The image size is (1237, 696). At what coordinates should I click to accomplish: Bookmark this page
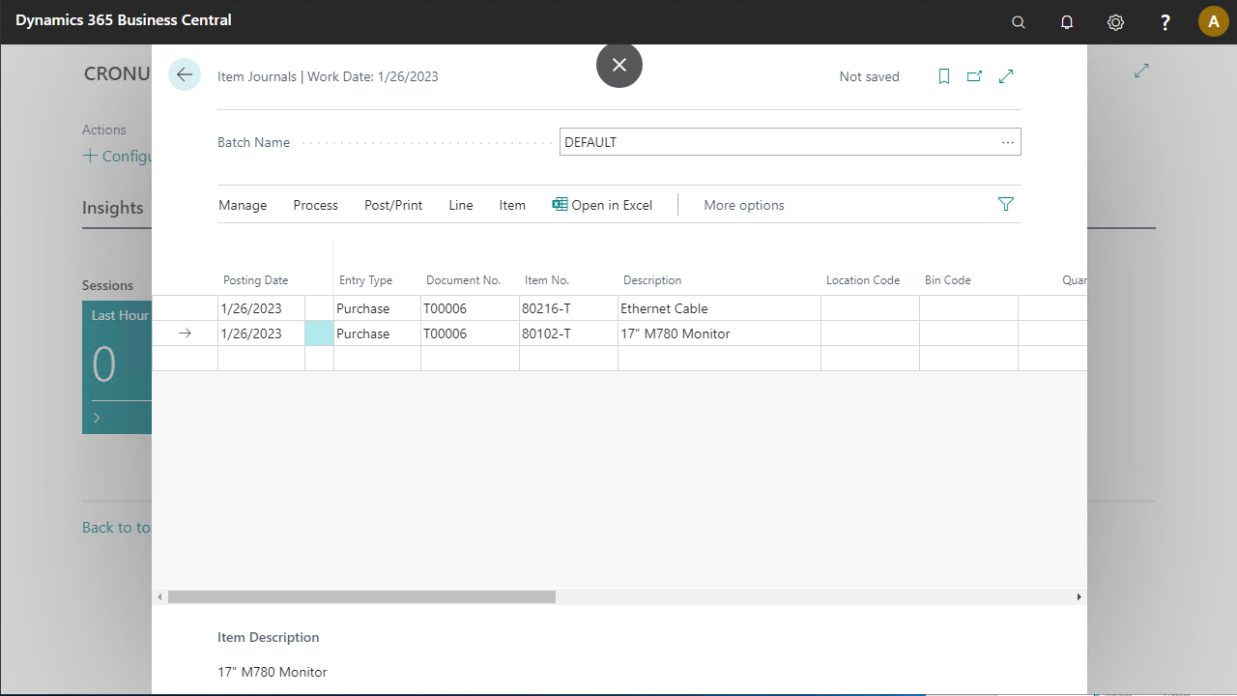944,76
